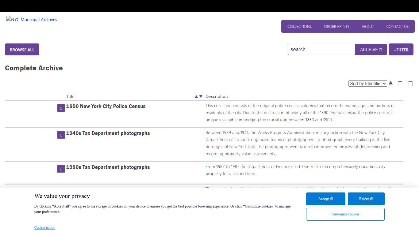Click the BROWSE ALL button
This screenshot has height=235, width=419.
[22, 49]
